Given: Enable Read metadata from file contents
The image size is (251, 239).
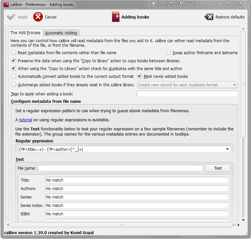Looking at the screenshot, I should (x=13, y=53).
